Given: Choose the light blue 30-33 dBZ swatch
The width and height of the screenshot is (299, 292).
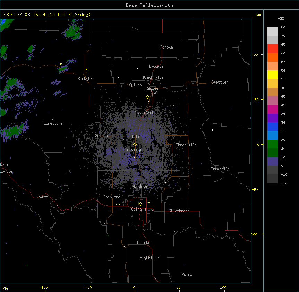Looking at the screenshot, I should pyautogui.click(x=273, y=135).
